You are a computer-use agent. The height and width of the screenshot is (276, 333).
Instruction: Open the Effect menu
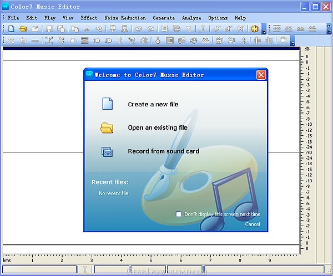tap(89, 18)
